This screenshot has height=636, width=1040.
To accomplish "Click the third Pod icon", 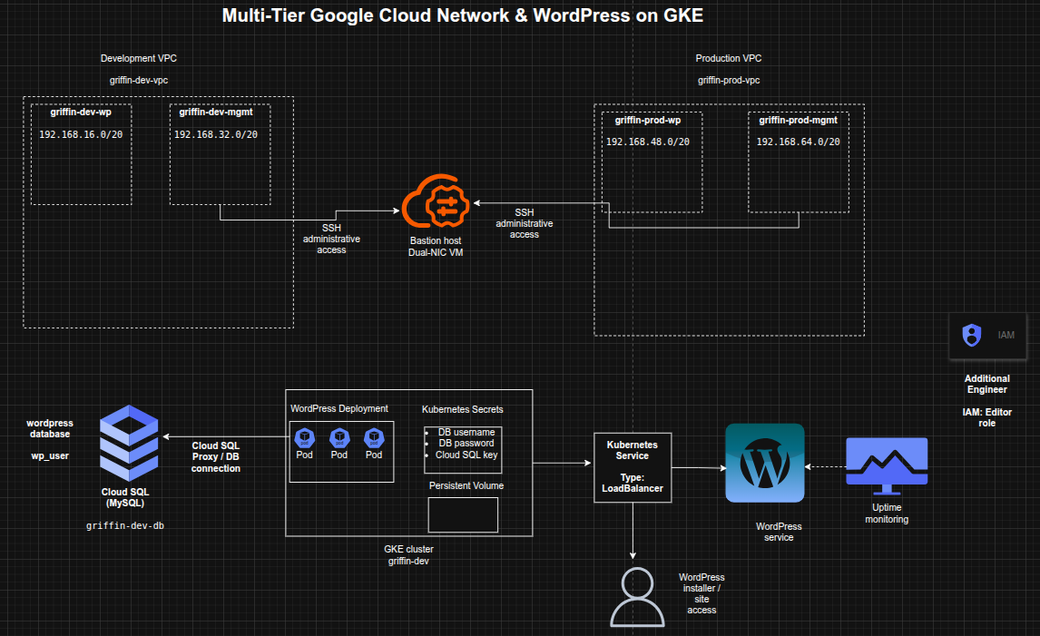I will (373, 438).
